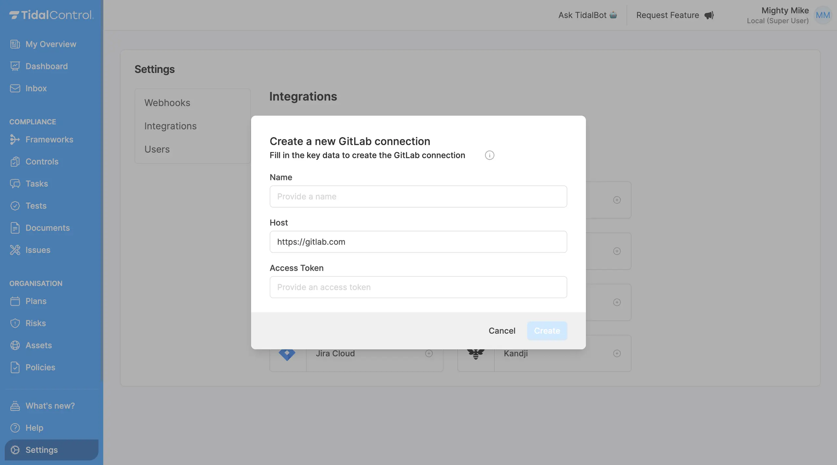The width and height of the screenshot is (837, 465).
Task: Click the Jira Cloud logo icon
Action: pos(287,354)
